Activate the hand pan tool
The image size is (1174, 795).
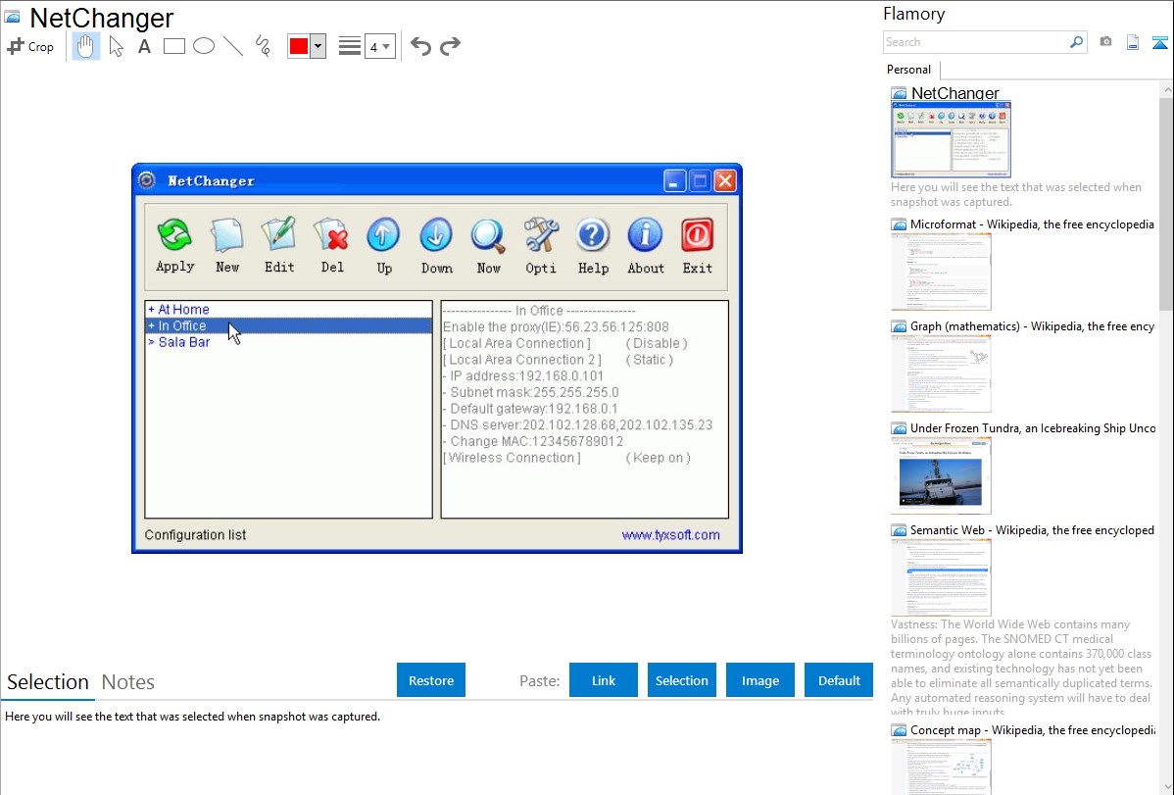click(x=86, y=46)
